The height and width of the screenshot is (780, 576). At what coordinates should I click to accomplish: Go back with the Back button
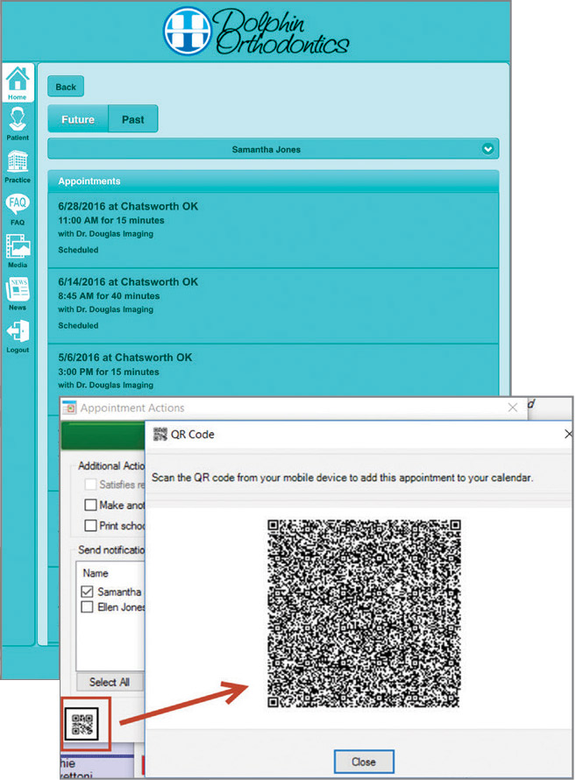[x=66, y=87]
